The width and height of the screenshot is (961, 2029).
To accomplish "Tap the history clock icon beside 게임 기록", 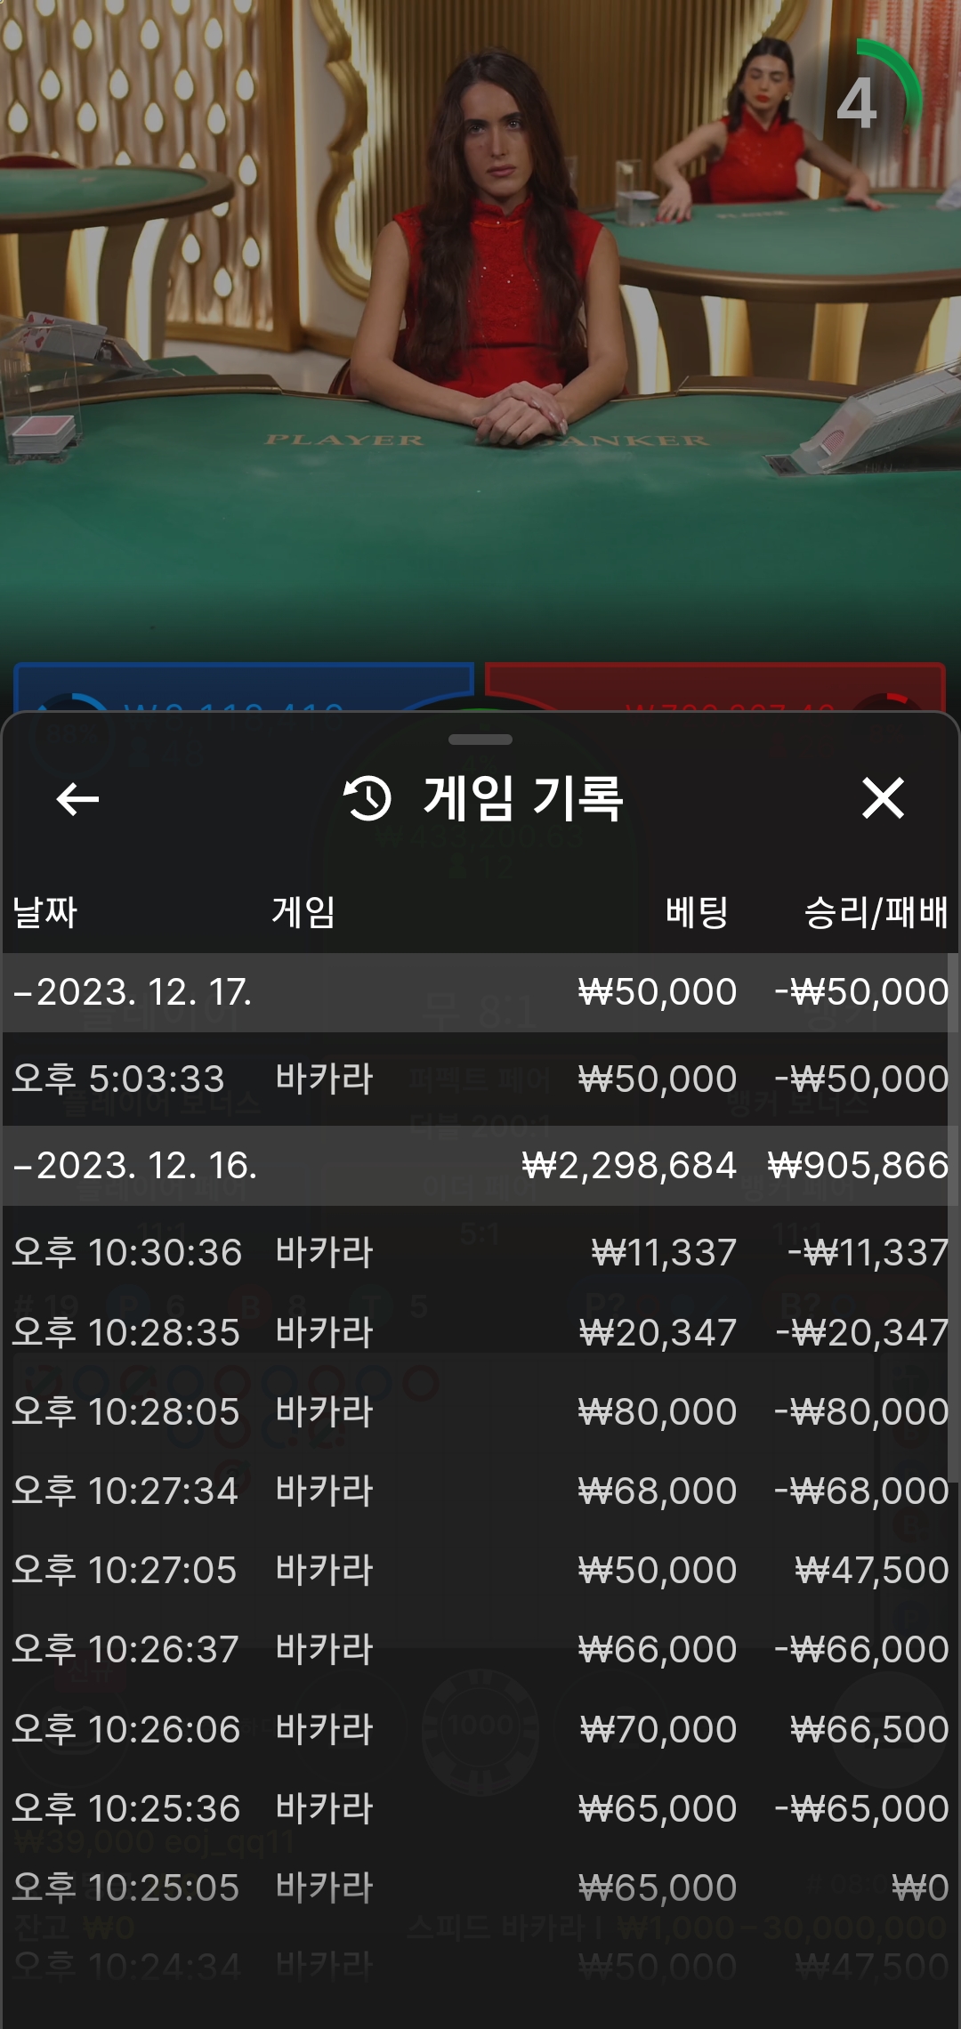I will pos(367,798).
